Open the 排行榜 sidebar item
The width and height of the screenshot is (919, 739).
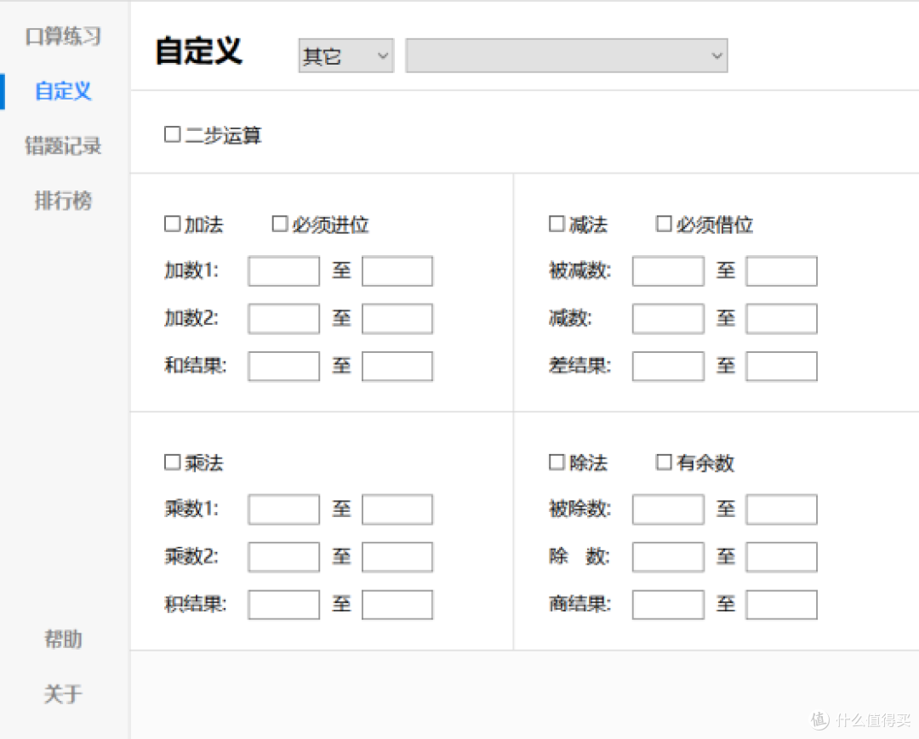pyautogui.click(x=63, y=201)
